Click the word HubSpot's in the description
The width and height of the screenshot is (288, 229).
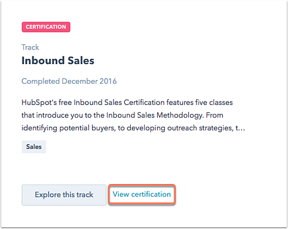tap(39, 103)
